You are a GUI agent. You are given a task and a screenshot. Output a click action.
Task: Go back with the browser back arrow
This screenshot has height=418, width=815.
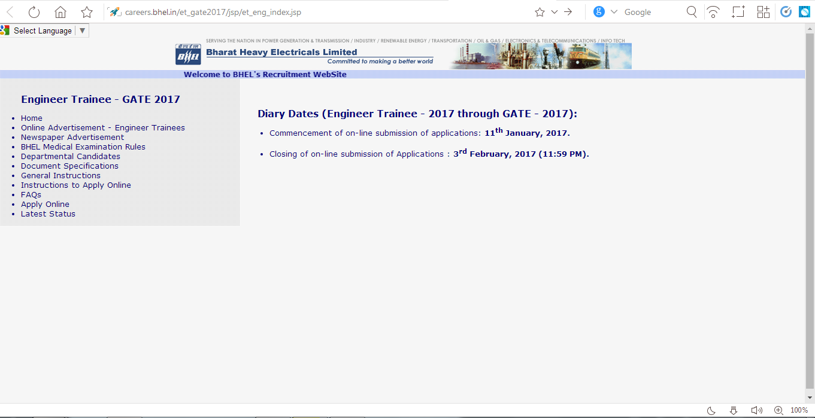point(10,12)
